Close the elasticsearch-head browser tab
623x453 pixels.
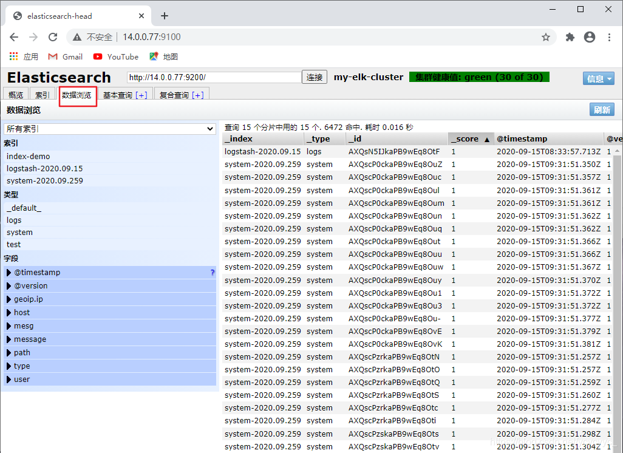point(141,16)
